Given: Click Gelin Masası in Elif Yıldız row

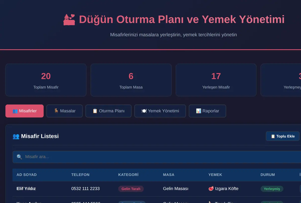Looking at the screenshot, I should pos(176,189).
